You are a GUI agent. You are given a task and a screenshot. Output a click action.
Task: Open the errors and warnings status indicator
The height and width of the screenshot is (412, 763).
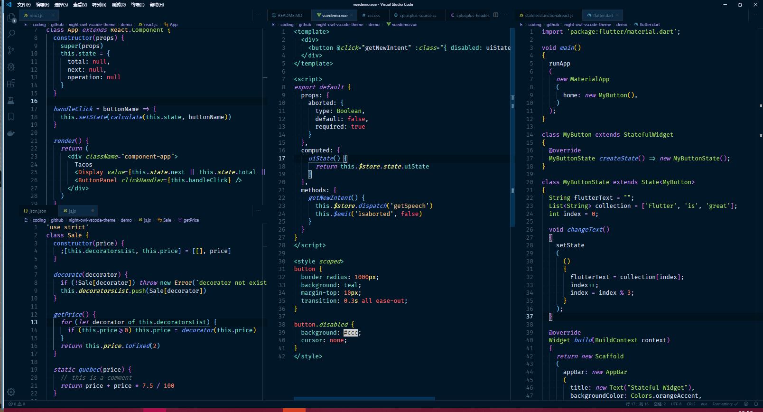[x=17, y=404]
